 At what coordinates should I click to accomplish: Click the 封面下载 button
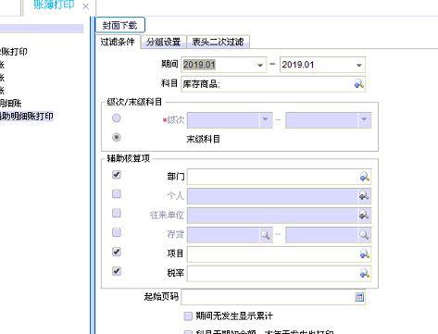click(120, 25)
